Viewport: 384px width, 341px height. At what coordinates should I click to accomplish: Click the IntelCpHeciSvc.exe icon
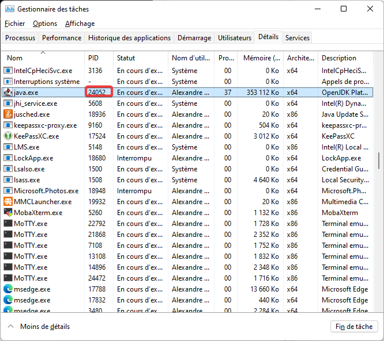8,70
